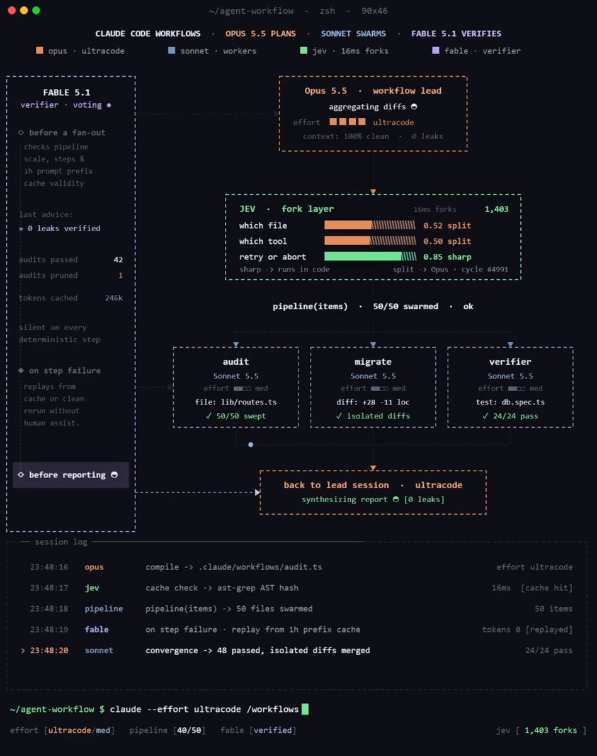The image size is (597, 756).
Task: Click the '0 leaks verified' advice line
Action: (60, 228)
